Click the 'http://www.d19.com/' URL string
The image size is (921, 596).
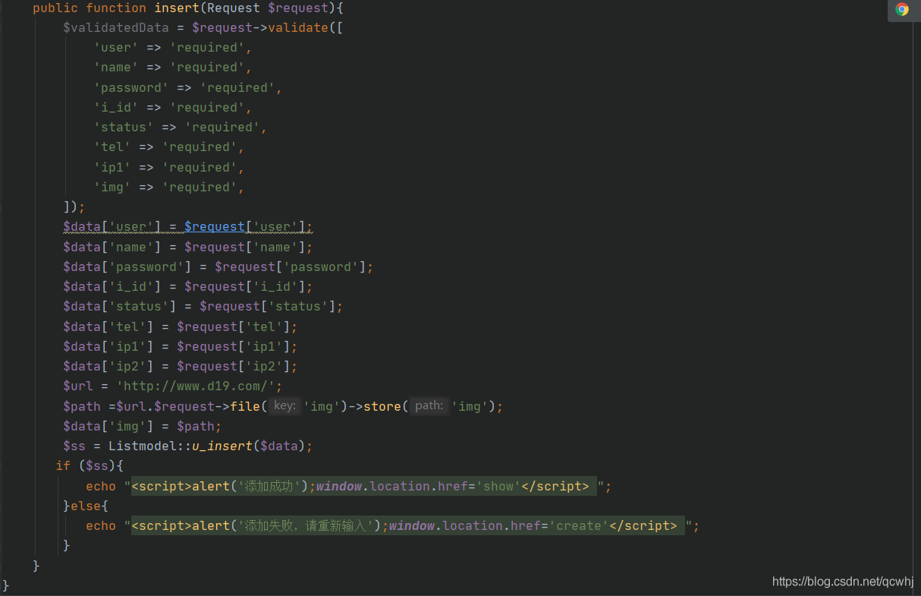coord(199,386)
